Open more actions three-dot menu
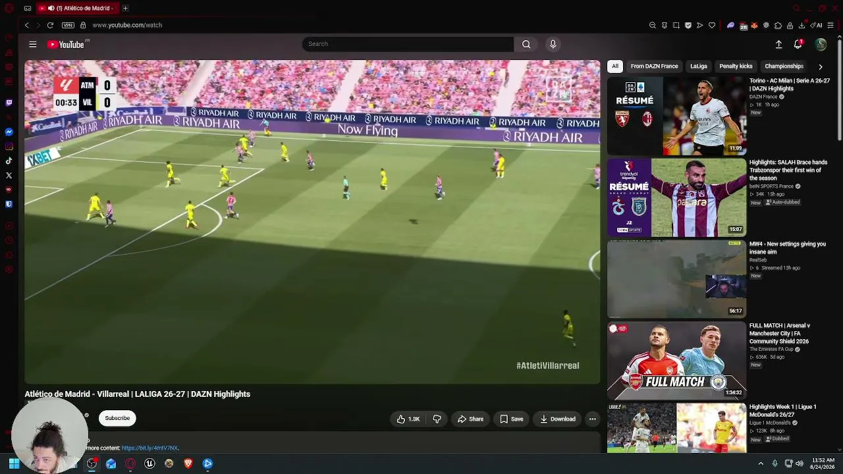This screenshot has height=474, width=843. [x=593, y=419]
